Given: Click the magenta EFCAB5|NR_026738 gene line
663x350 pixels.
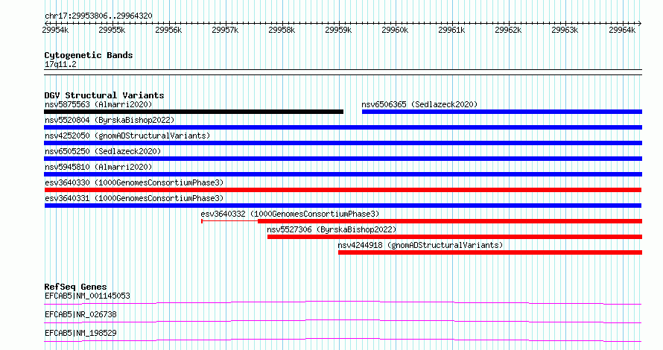Looking at the screenshot, I should [x=343, y=321].
